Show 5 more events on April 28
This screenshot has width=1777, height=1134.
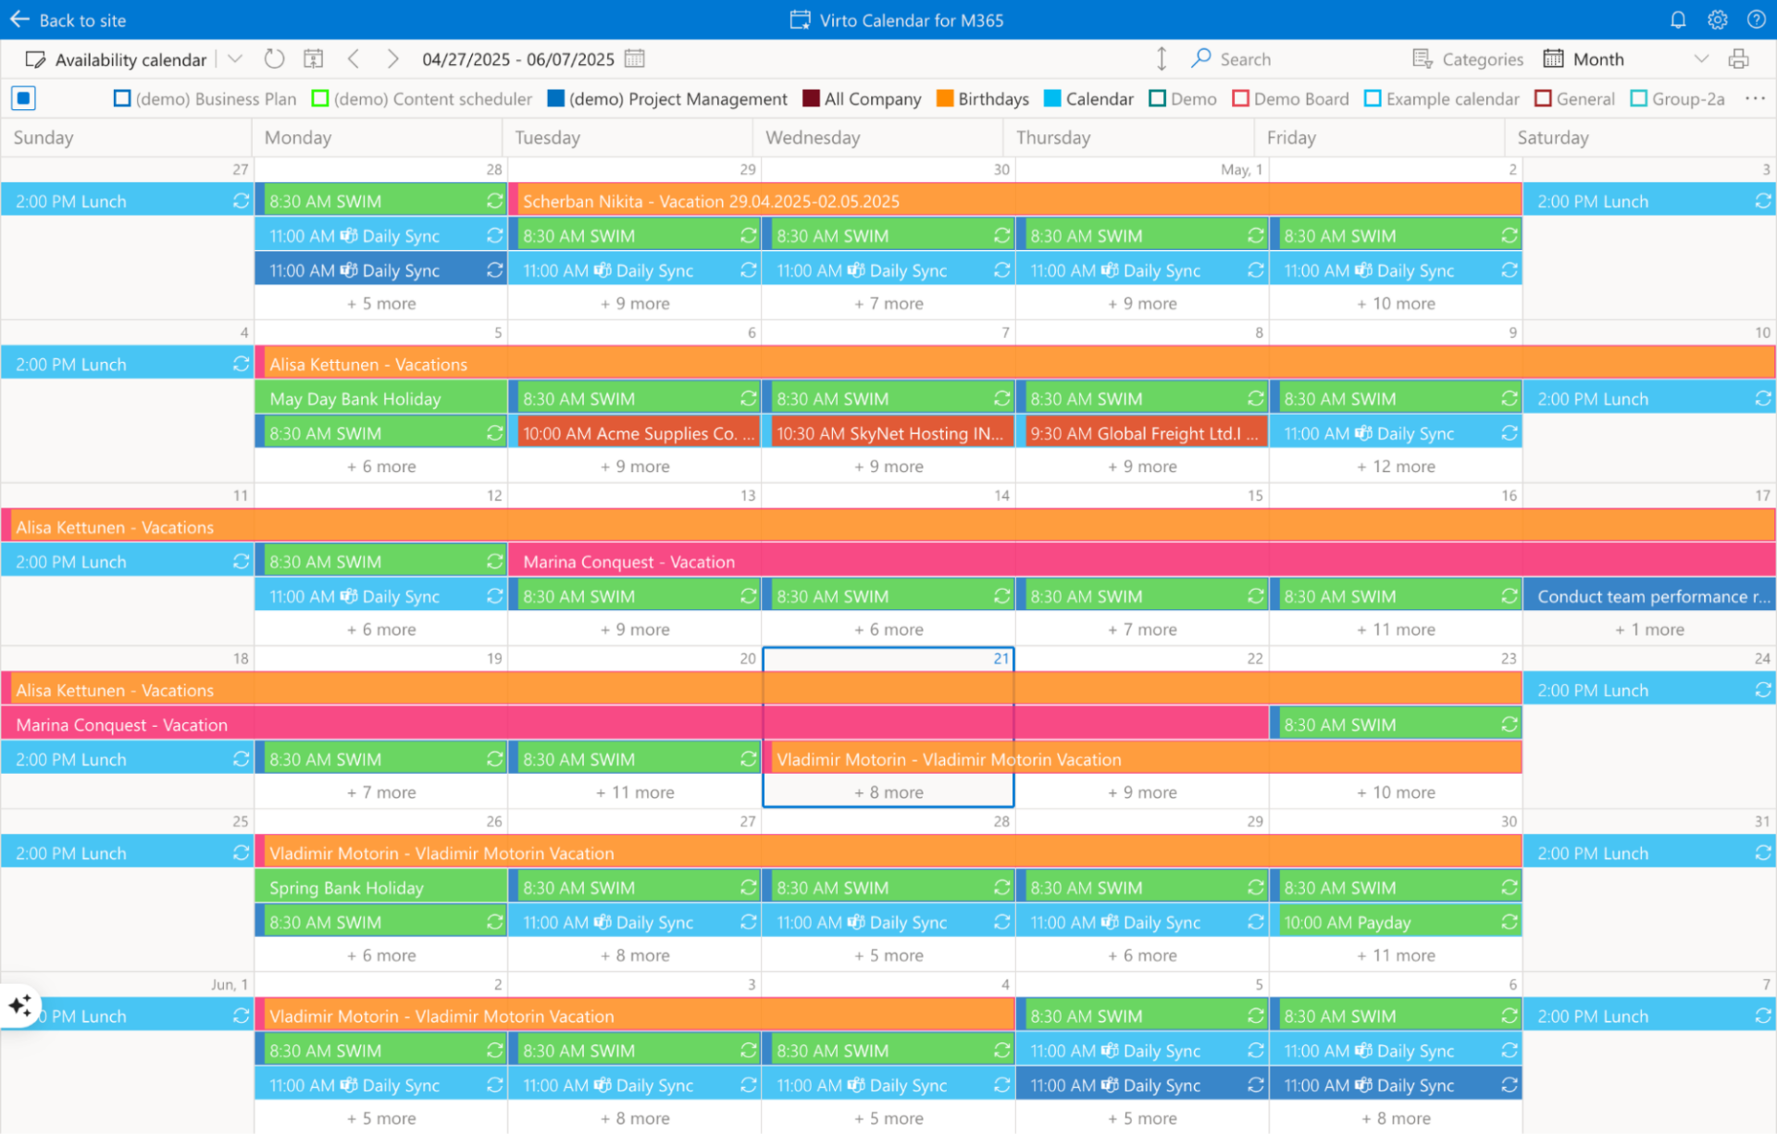click(380, 303)
